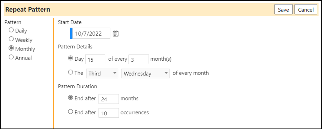This screenshot has width=322, height=129.
Task: Choose the Monthly pattern radio button
Action: [11, 48]
